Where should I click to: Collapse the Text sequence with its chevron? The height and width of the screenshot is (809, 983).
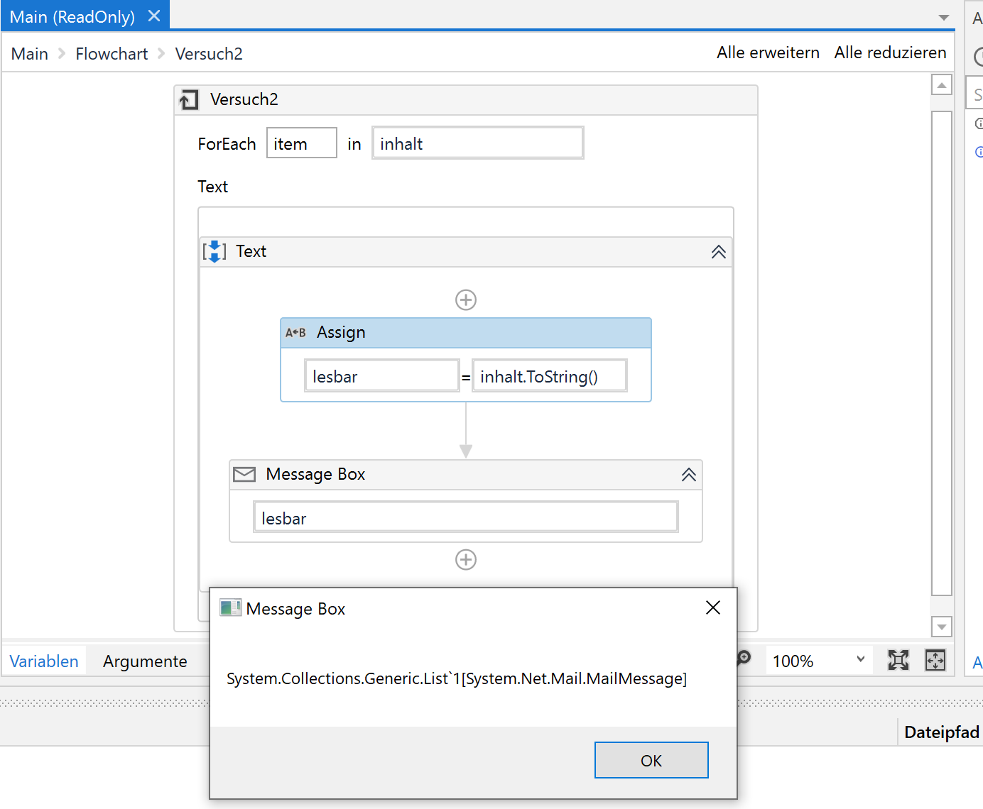point(718,251)
